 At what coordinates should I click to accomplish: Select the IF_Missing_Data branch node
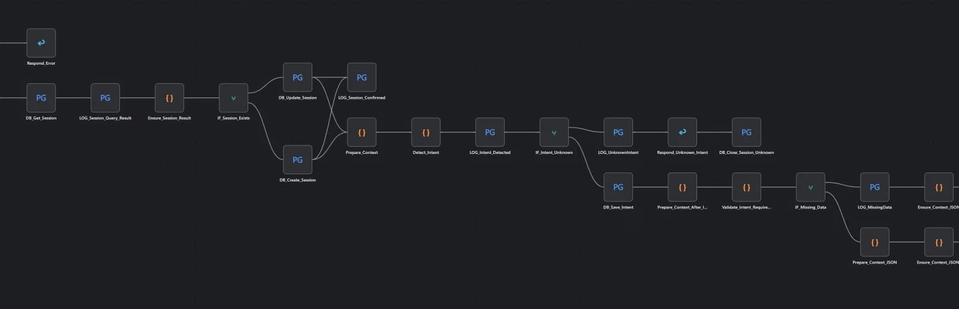point(811,187)
